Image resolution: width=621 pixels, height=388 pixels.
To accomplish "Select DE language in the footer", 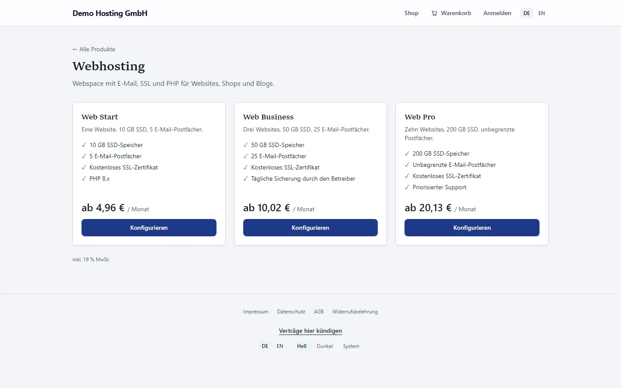I will pos(265,346).
